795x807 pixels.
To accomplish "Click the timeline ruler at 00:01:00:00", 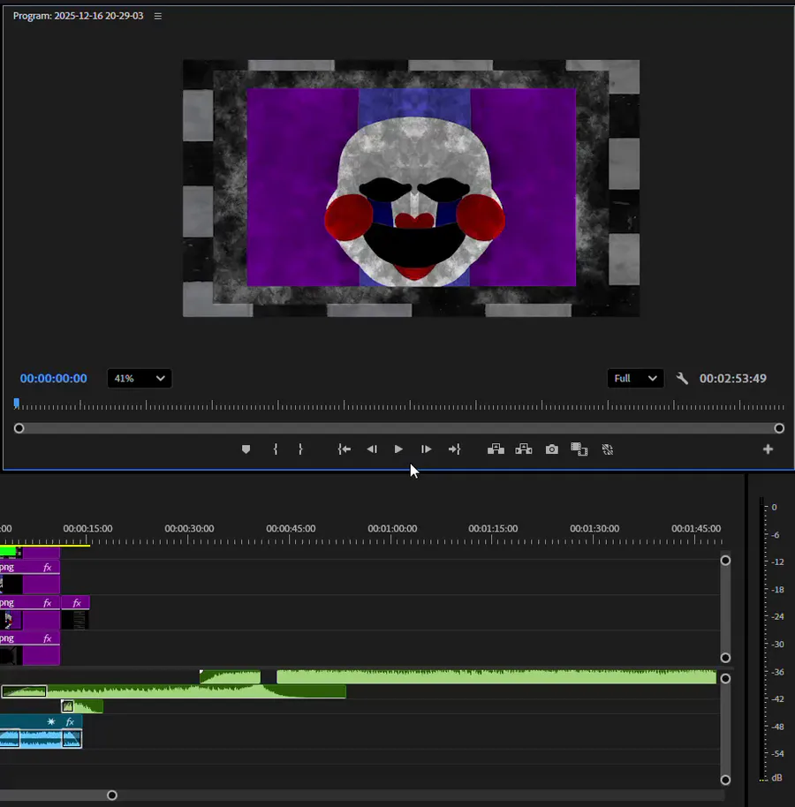I will [392, 529].
